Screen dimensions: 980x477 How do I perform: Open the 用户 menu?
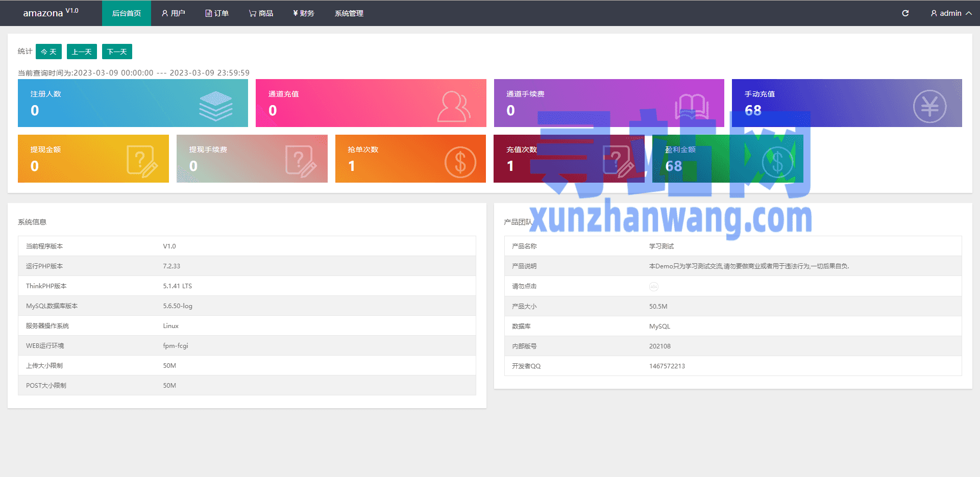coord(173,13)
